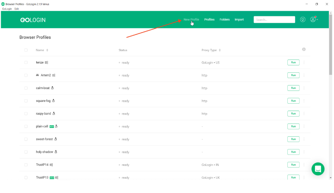
Task: Open the user account avatar menu
Action: (x=314, y=19)
